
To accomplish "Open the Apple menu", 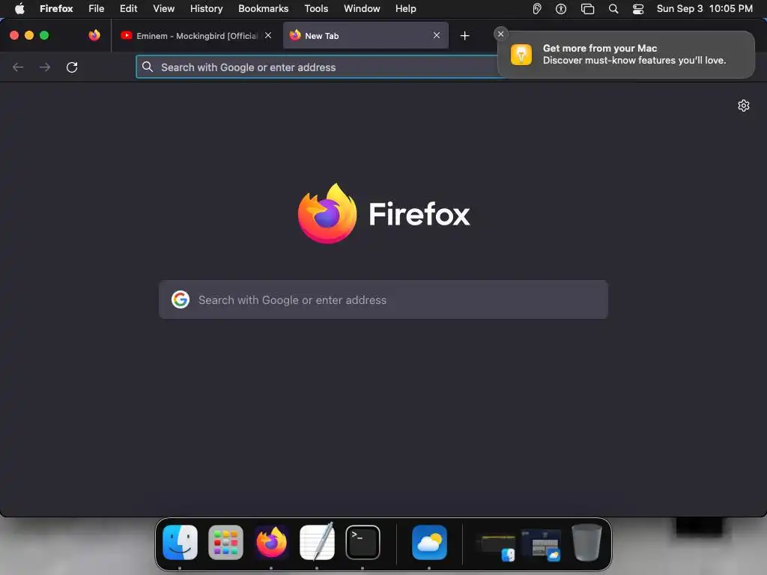I will pyautogui.click(x=19, y=8).
